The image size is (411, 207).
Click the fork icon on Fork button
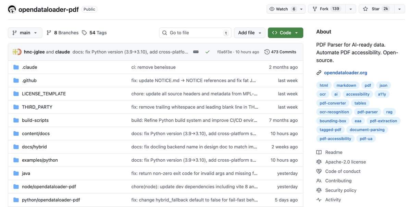[x=315, y=9]
